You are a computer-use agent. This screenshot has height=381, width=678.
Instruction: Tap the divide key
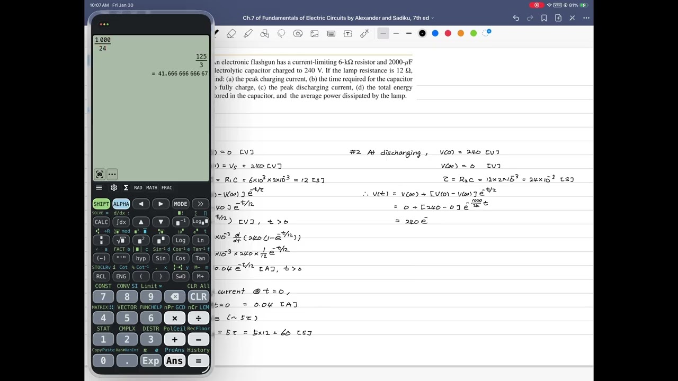click(x=198, y=318)
